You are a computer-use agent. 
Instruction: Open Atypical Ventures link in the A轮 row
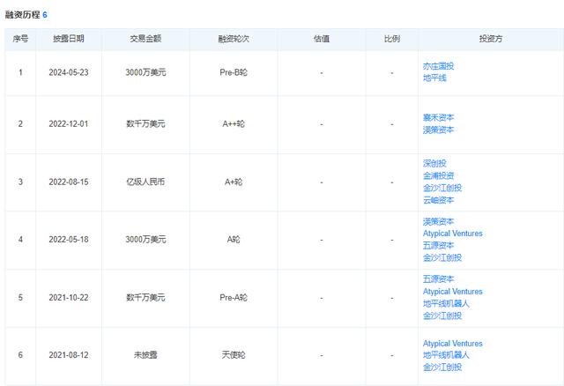[452, 234]
